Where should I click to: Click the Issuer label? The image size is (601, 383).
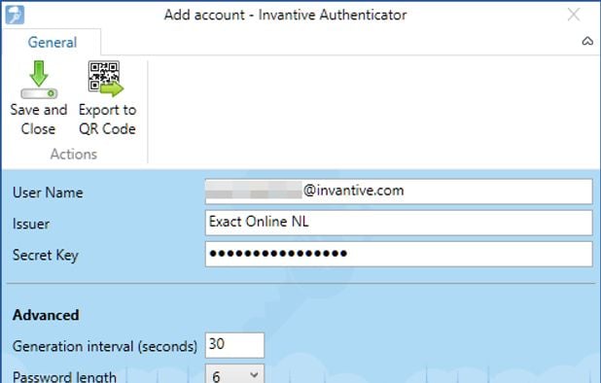[31, 224]
